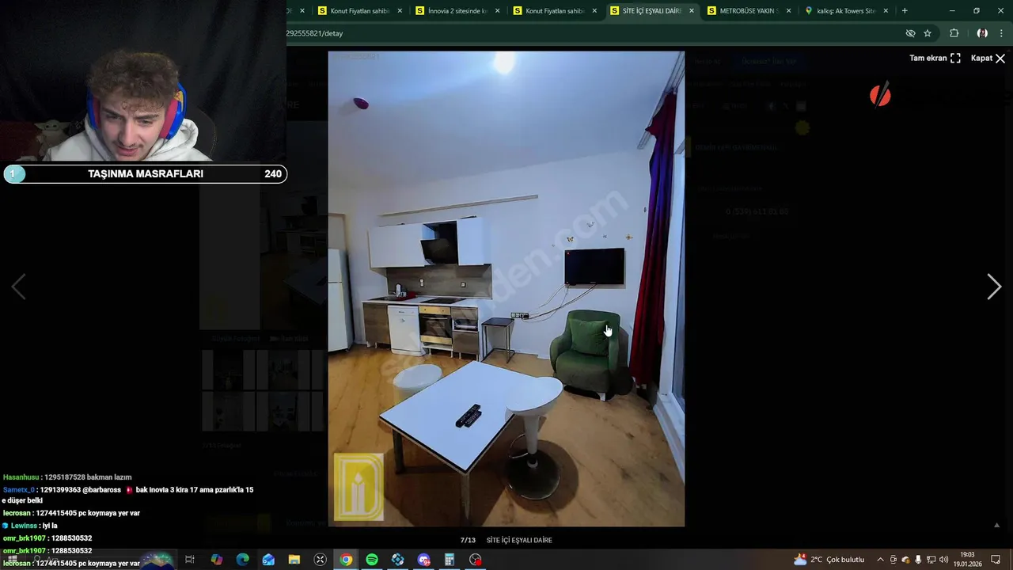Open the Windows notification center
The height and width of the screenshot is (570, 1013).
(996, 560)
